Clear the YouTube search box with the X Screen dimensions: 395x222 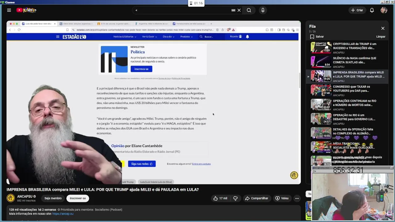coord(239,10)
